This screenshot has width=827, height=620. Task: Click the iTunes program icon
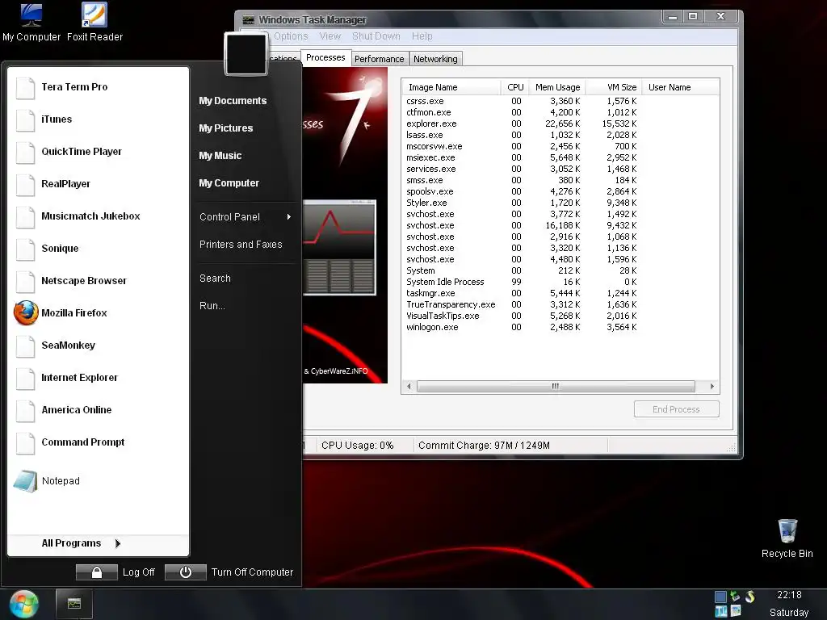click(25, 119)
